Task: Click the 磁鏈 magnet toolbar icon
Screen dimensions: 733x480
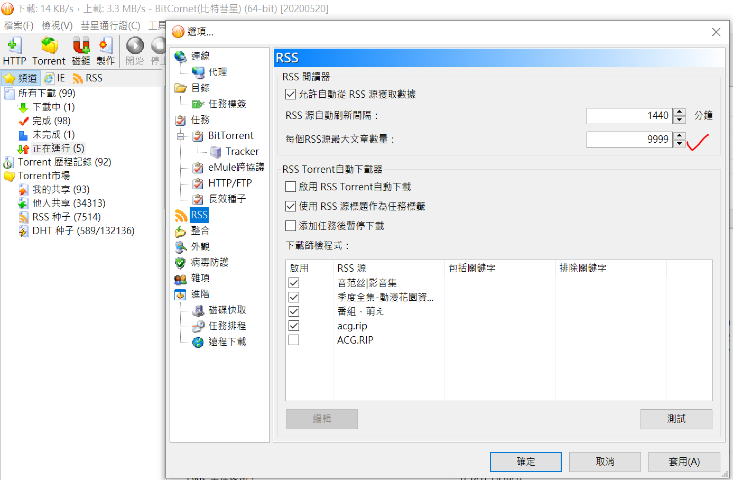Action: click(x=81, y=46)
